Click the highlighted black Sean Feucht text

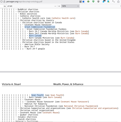38,95
